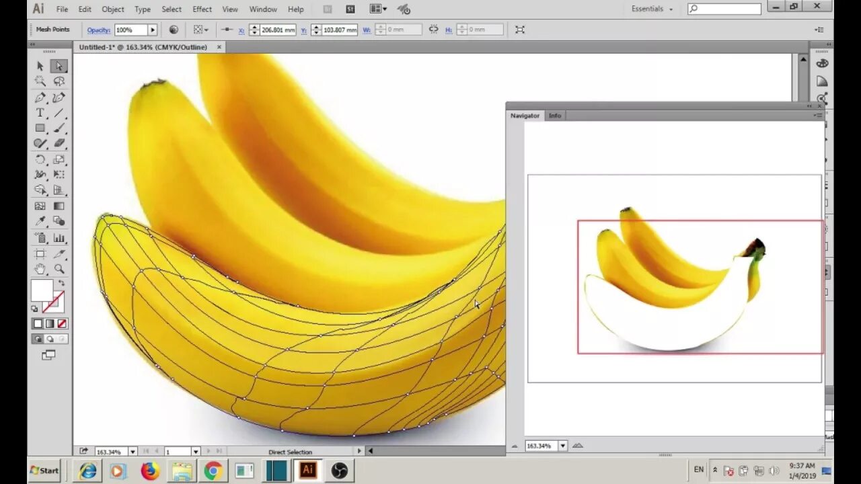Enable Draw Normal mode
Viewport: 861px width, 484px height.
point(38,339)
